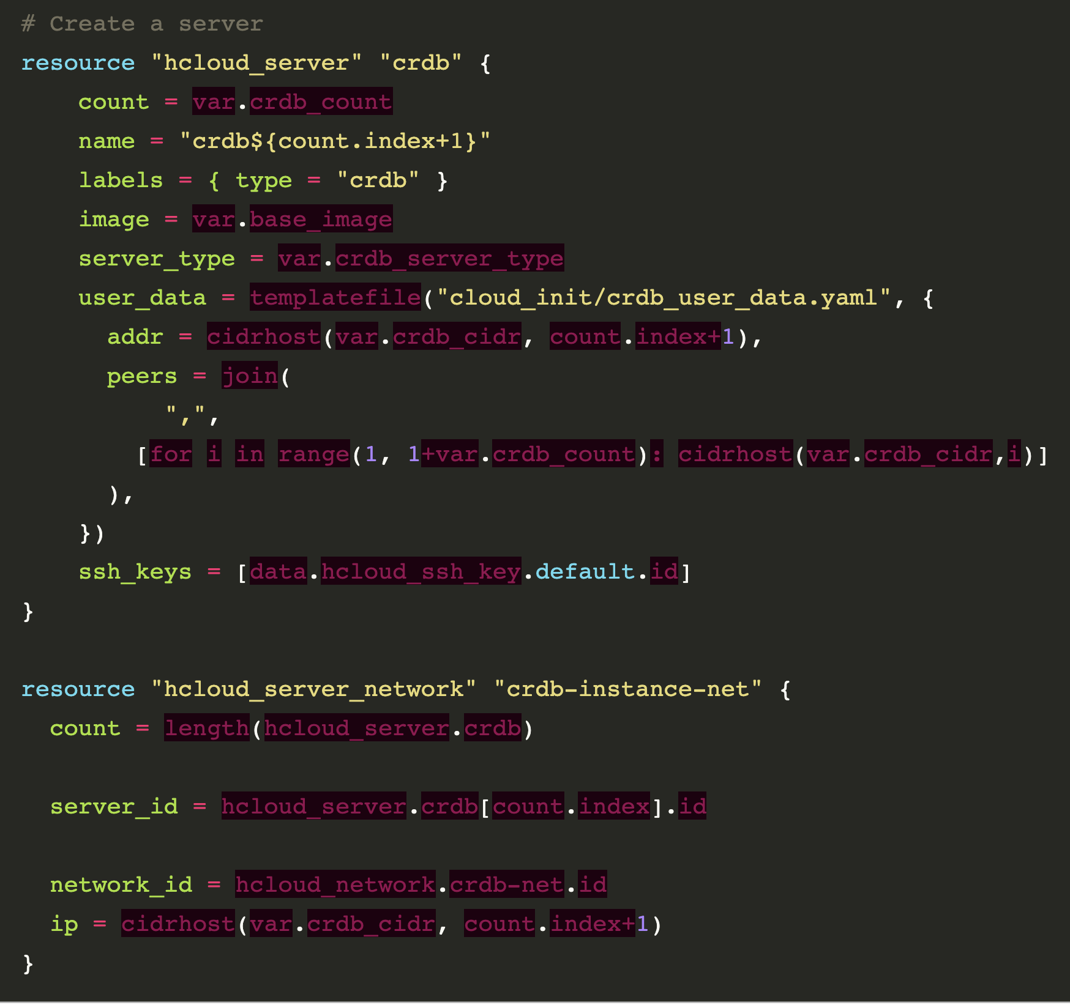
Task: Click the hcloud_network.crdb-net.id reference
Action: pos(420,884)
